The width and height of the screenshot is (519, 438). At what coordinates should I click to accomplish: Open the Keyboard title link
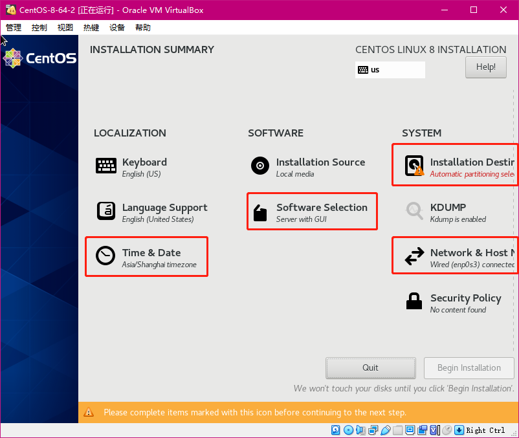(x=144, y=162)
